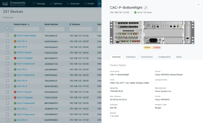Click the green status icon for serial J9QMS8CY2G at 192.168.122.135/32
This screenshot has width=203, height=123.
point(15,109)
